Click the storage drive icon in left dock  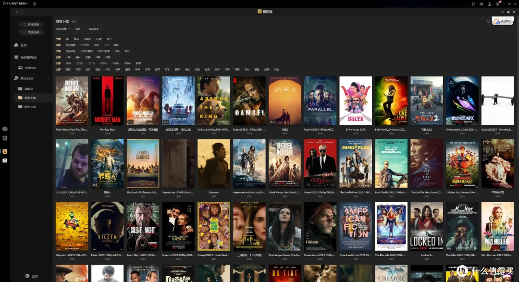[5, 128]
